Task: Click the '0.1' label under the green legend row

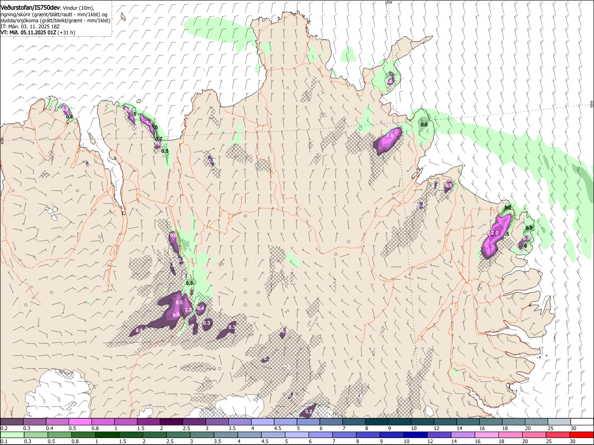Action: (x=4, y=441)
